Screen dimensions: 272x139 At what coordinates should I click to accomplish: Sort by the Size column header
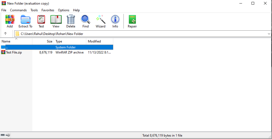tap(43, 41)
